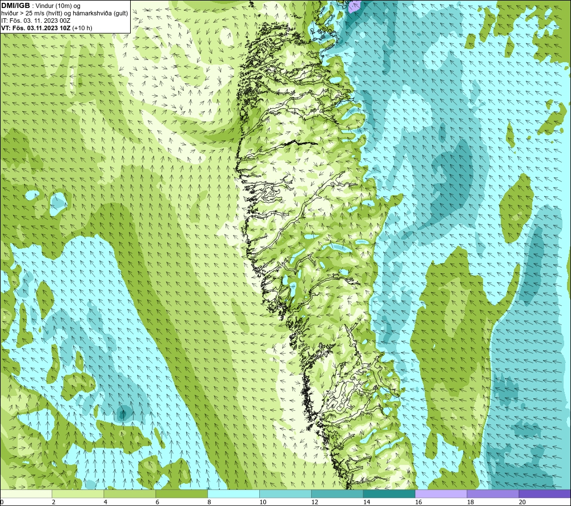This screenshot has height=506, width=571.
Task: Click the legend label '16'
Action: click(419, 502)
